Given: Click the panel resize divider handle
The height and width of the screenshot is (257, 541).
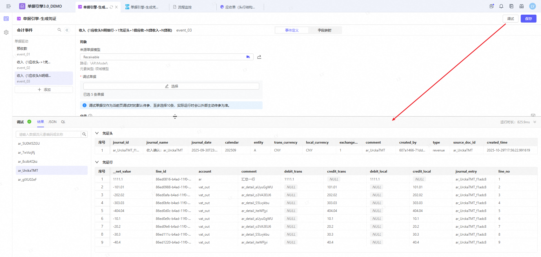Looking at the screenshot, I should pos(175,117).
